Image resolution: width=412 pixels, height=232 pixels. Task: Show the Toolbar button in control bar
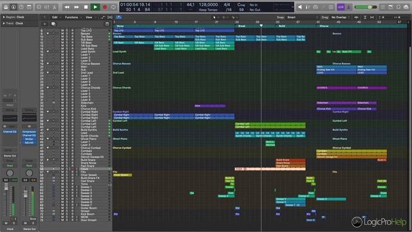(x=29, y=7)
